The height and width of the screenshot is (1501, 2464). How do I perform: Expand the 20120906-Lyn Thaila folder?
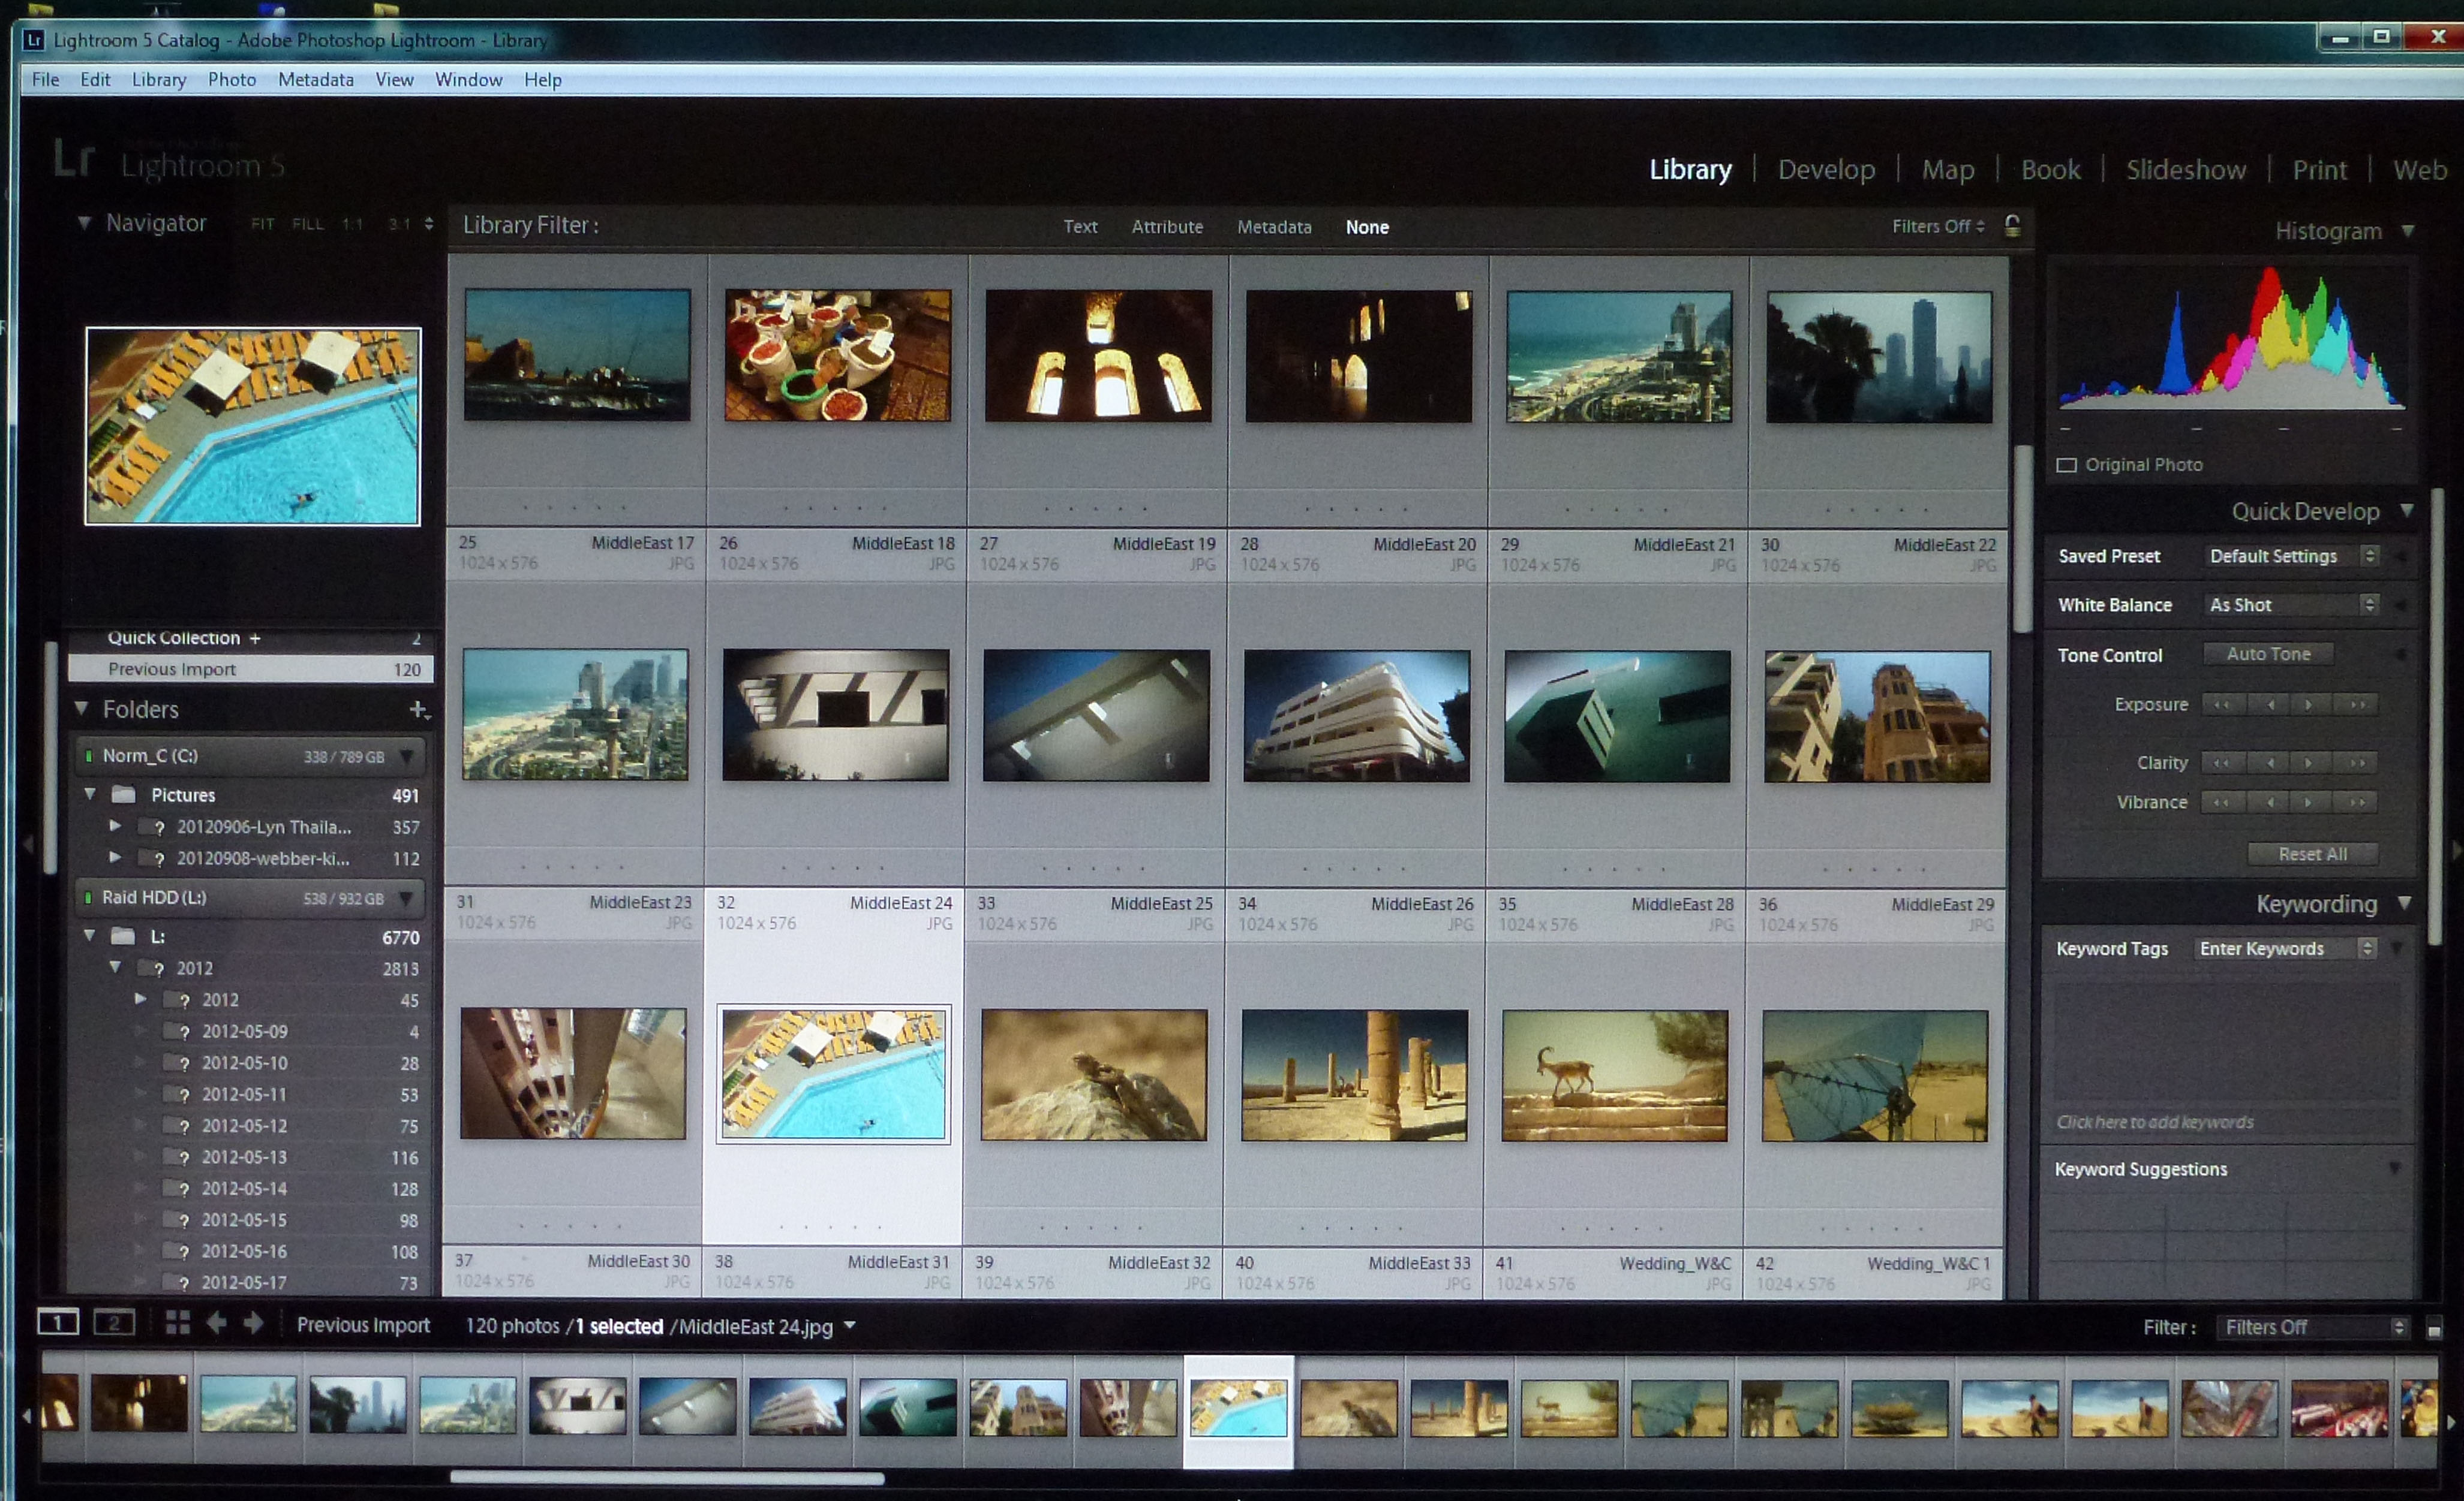[x=115, y=827]
